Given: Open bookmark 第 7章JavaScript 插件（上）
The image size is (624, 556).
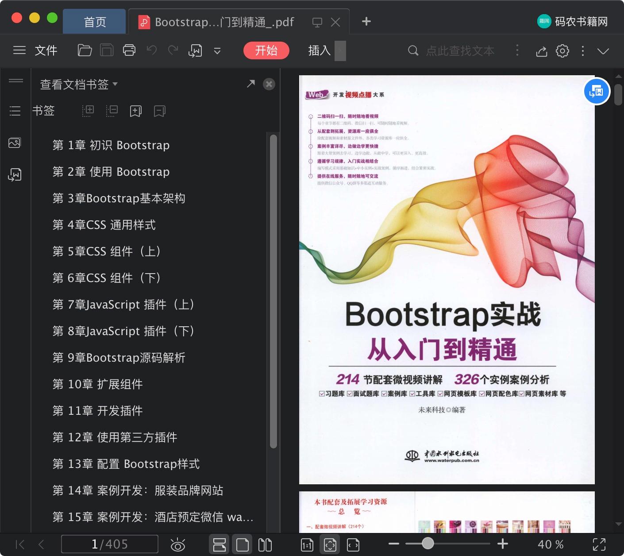Looking at the screenshot, I should (124, 305).
